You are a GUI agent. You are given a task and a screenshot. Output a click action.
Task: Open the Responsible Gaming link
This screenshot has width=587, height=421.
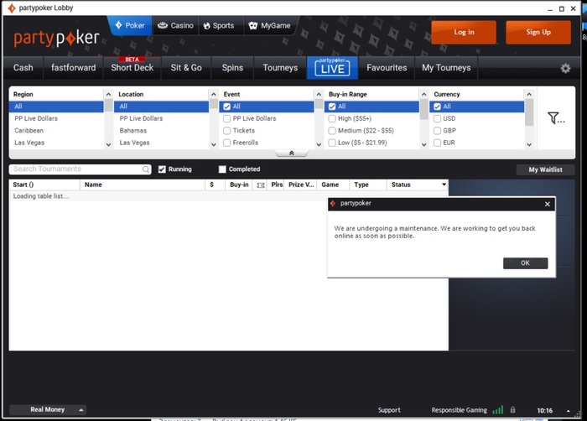point(459,410)
